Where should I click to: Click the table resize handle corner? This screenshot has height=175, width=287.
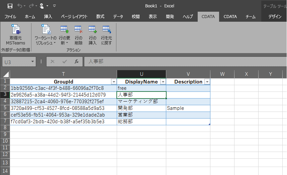point(209,124)
